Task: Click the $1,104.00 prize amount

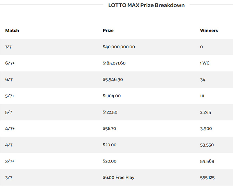Action: click(112, 96)
